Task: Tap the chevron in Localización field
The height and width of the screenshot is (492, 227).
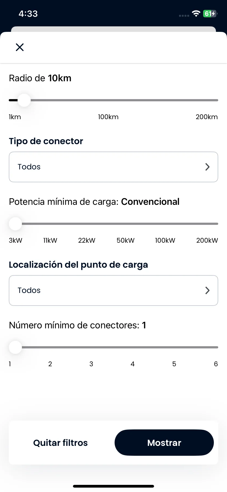Action: point(208,290)
